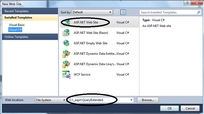The image size is (204, 114).
Task: Open the Sort by Default dropdown
Action: (x=92, y=12)
